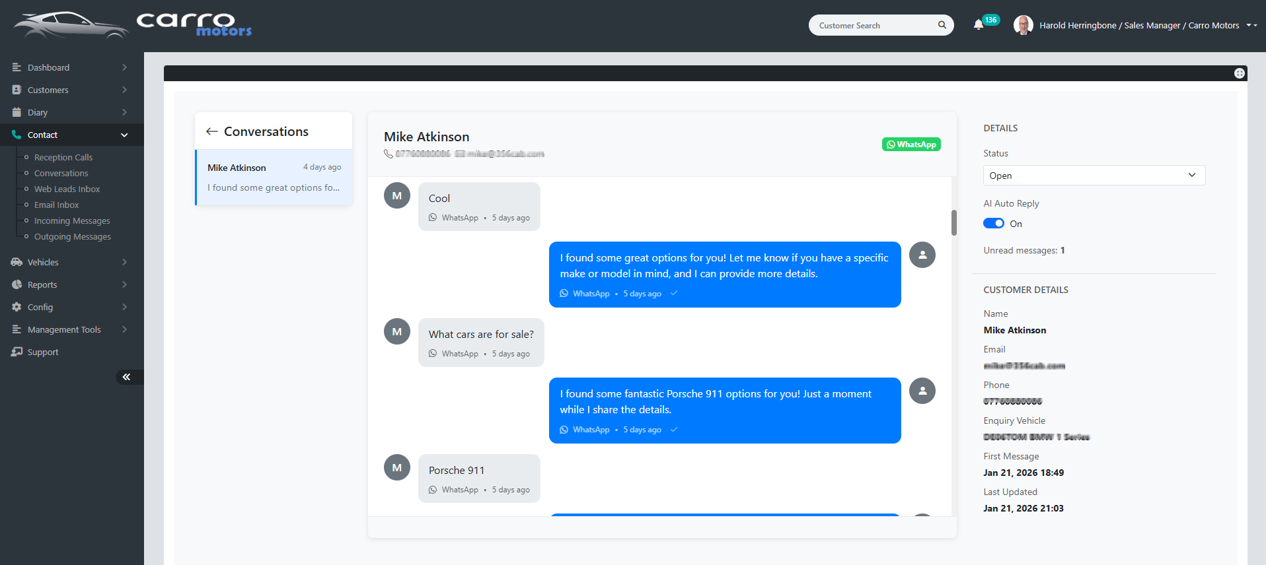Collapse the sidebar with double-chevron icon

coord(126,377)
